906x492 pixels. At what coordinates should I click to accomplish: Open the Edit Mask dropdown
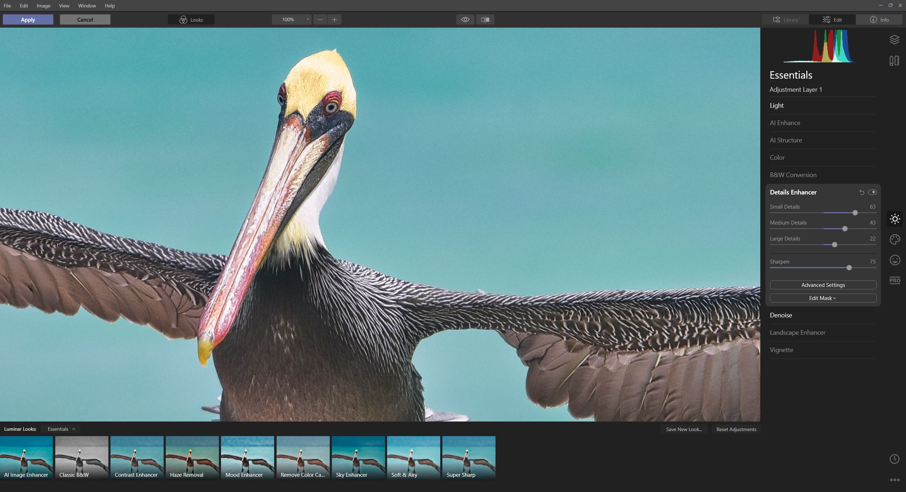822,298
